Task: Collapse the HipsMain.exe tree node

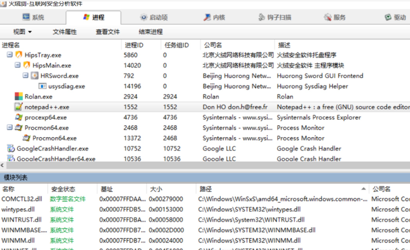Action: coord(17,65)
